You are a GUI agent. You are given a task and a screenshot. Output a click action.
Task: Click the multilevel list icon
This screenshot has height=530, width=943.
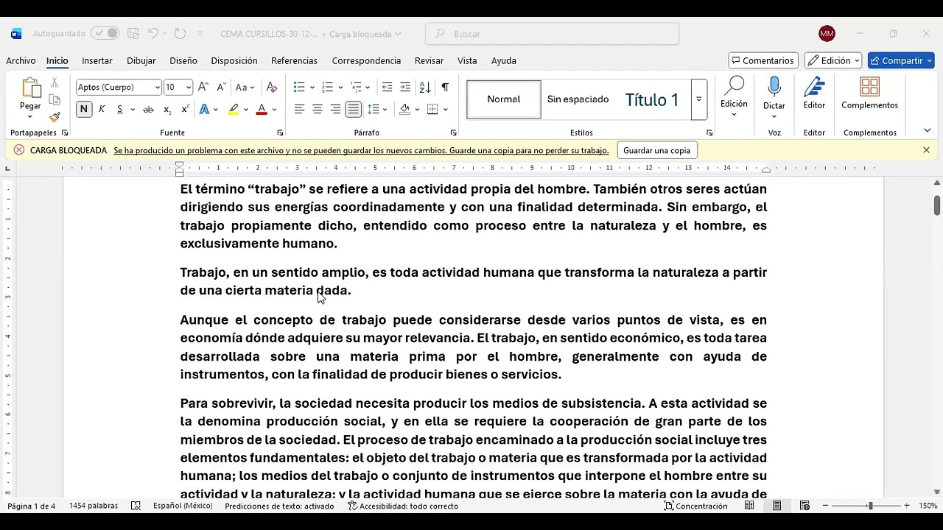(356, 87)
